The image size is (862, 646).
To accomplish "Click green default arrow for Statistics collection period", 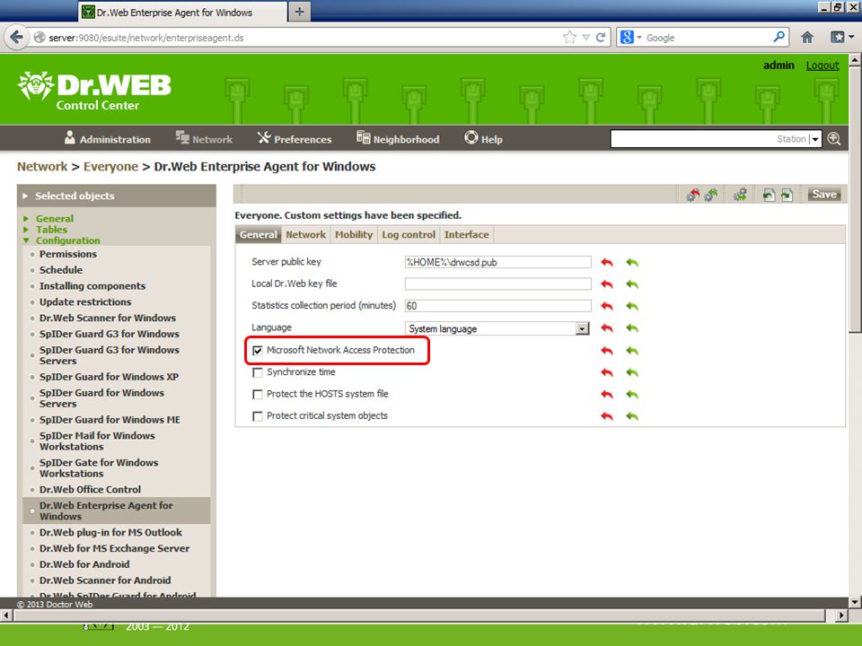I will pos(632,306).
